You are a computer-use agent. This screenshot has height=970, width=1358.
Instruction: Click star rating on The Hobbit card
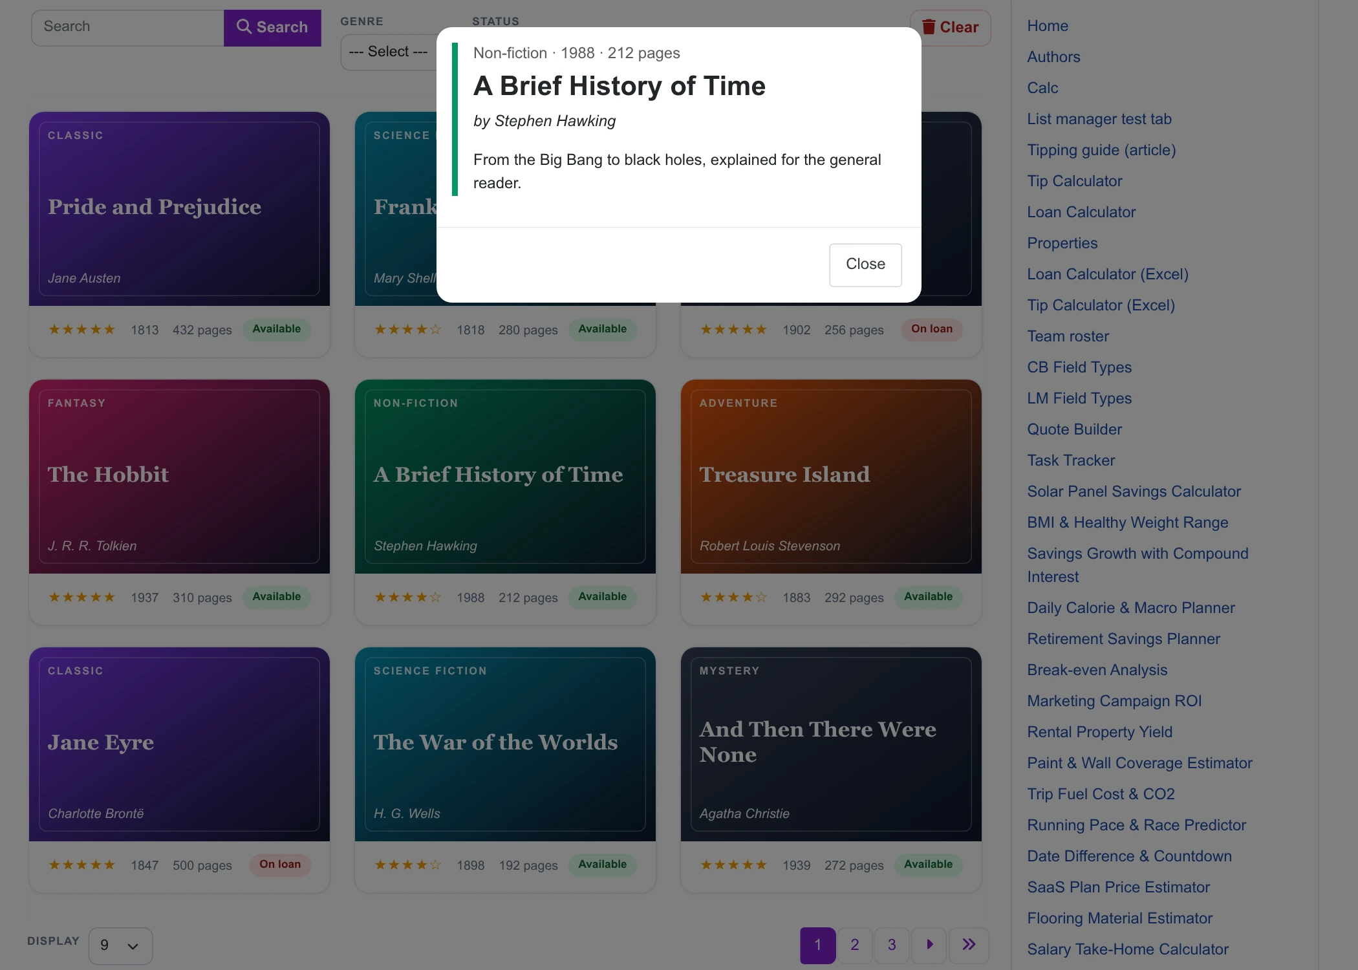click(x=82, y=597)
